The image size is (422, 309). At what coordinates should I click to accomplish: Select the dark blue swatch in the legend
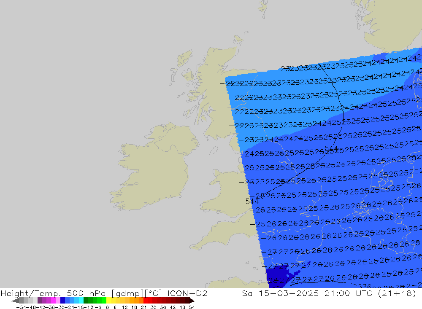click(62, 301)
